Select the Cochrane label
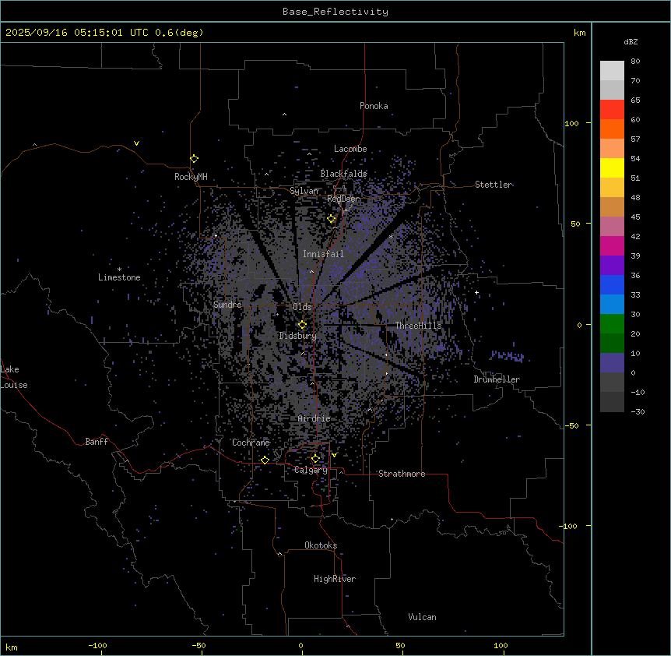Viewport: 671px width, 656px height. pyautogui.click(x=251, y=443)
